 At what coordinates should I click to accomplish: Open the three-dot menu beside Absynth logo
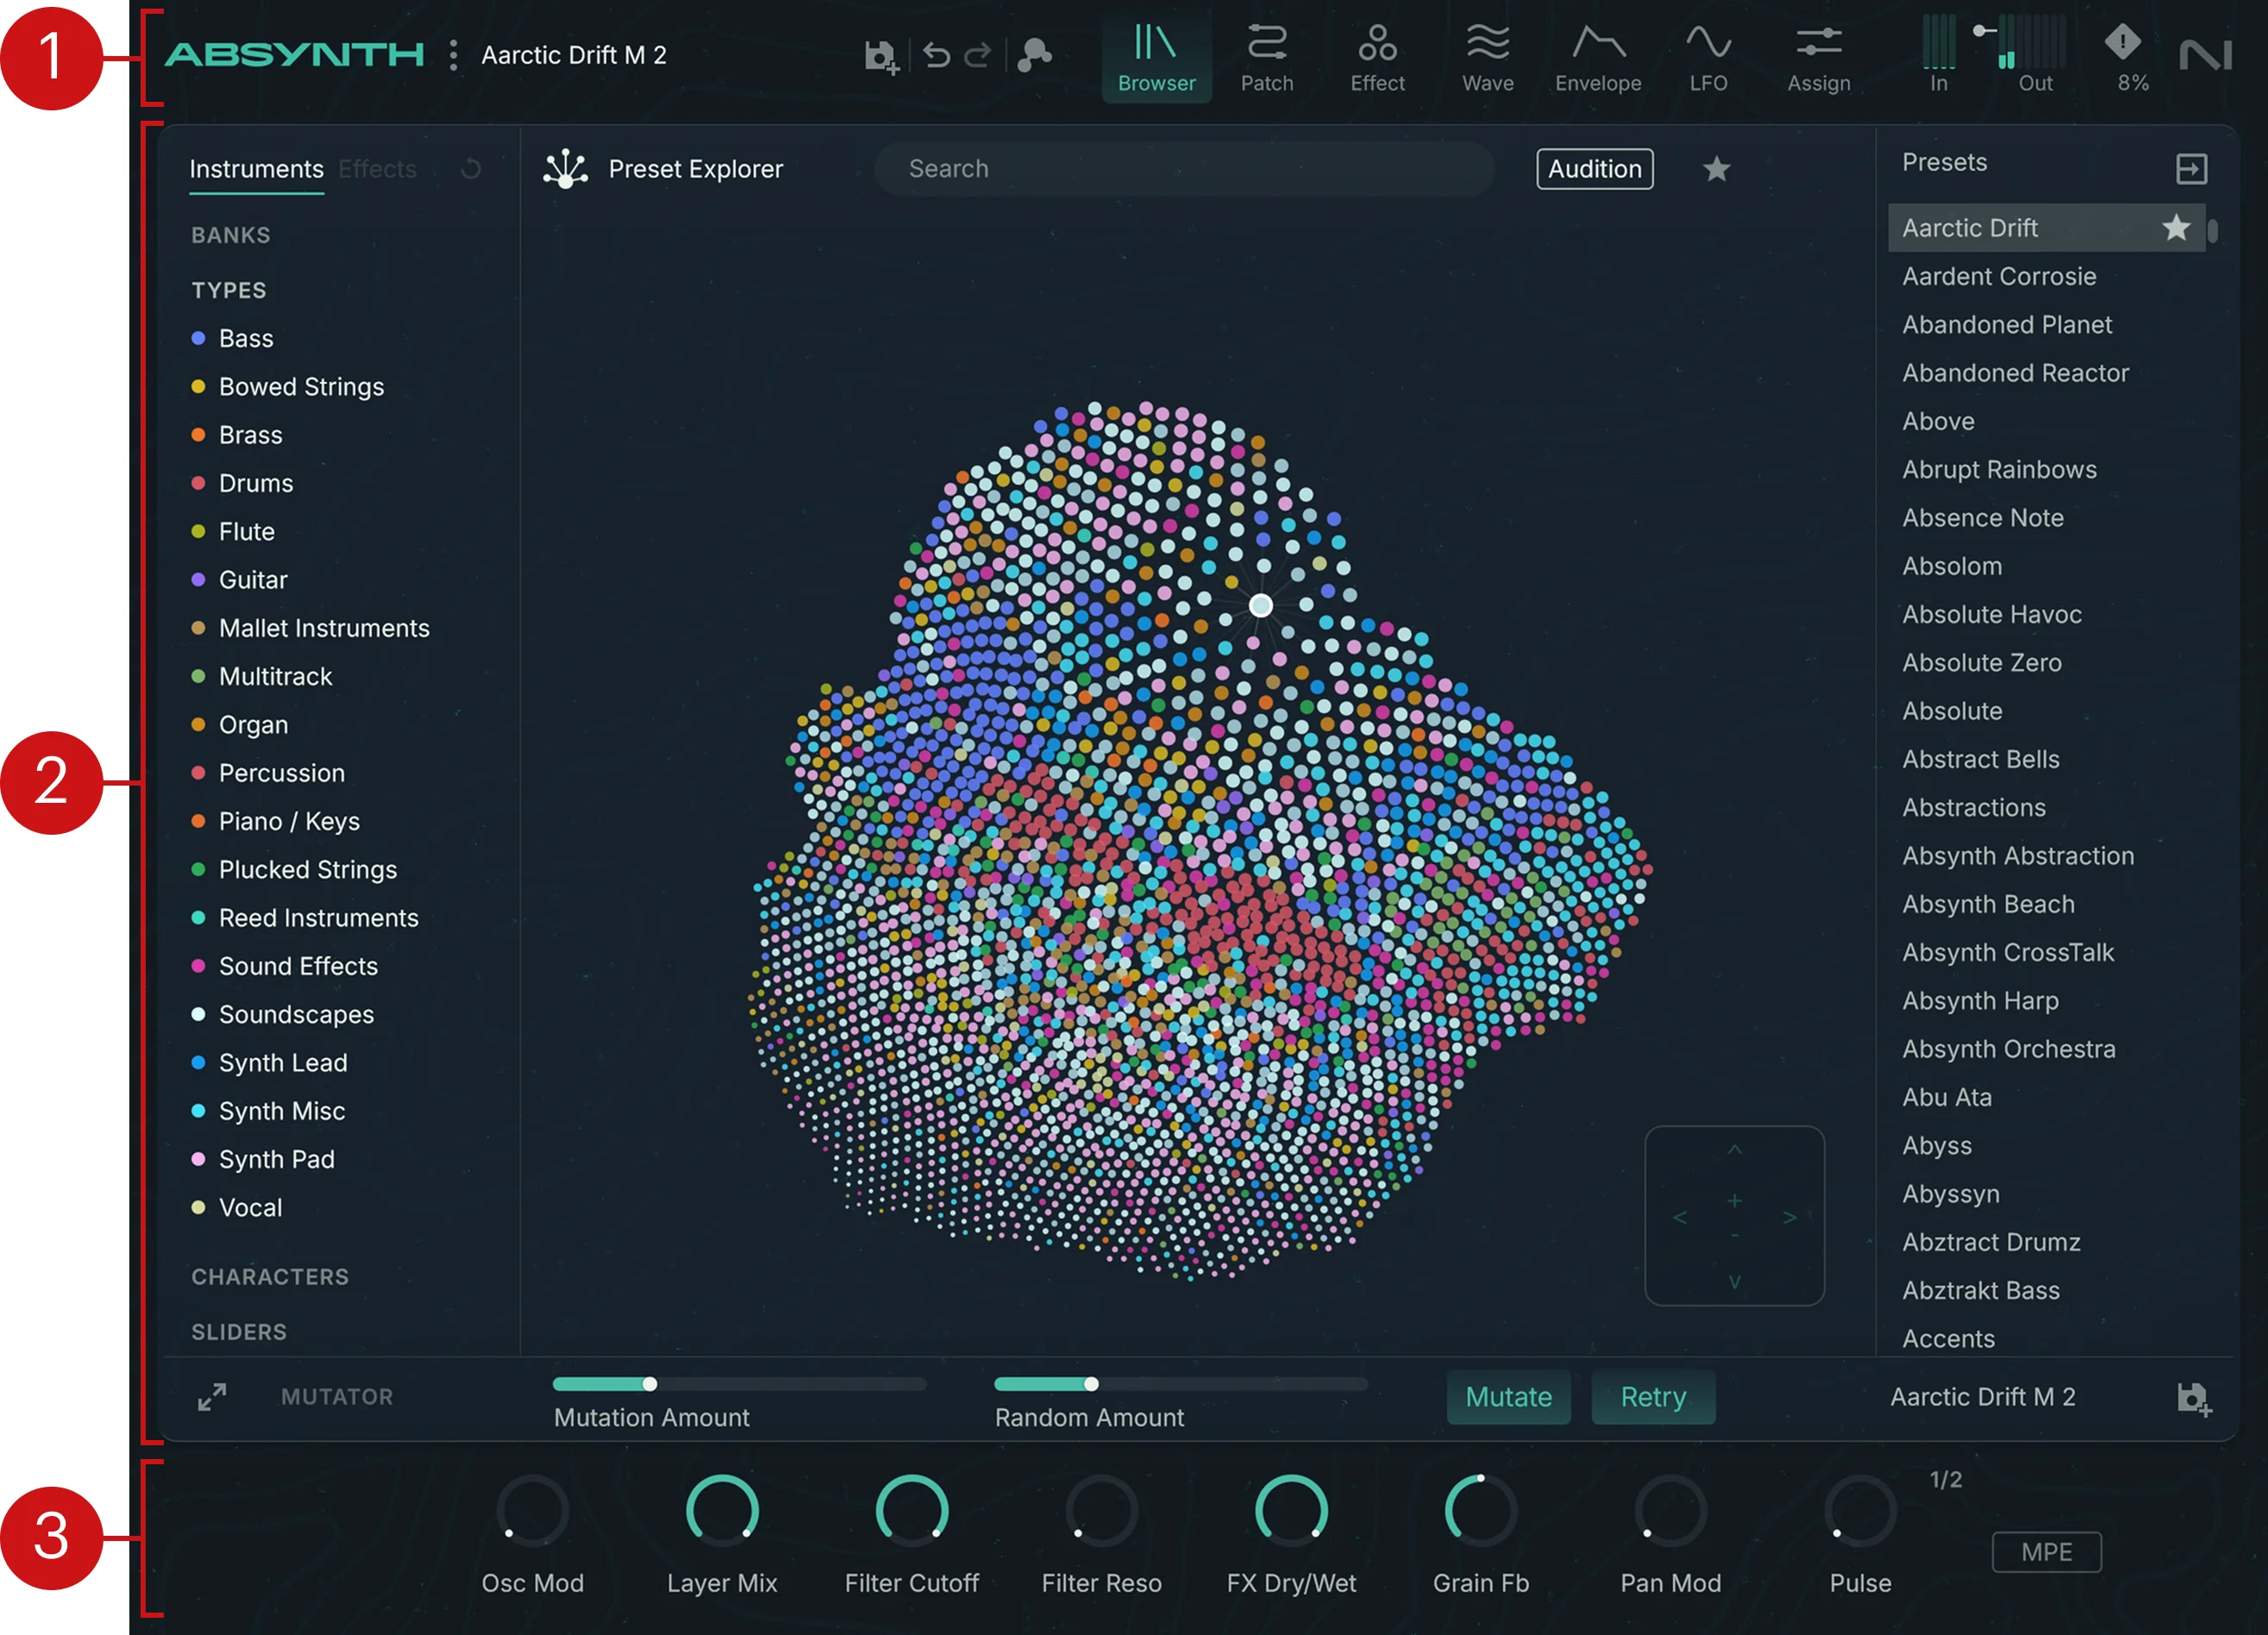pos(453,55)
